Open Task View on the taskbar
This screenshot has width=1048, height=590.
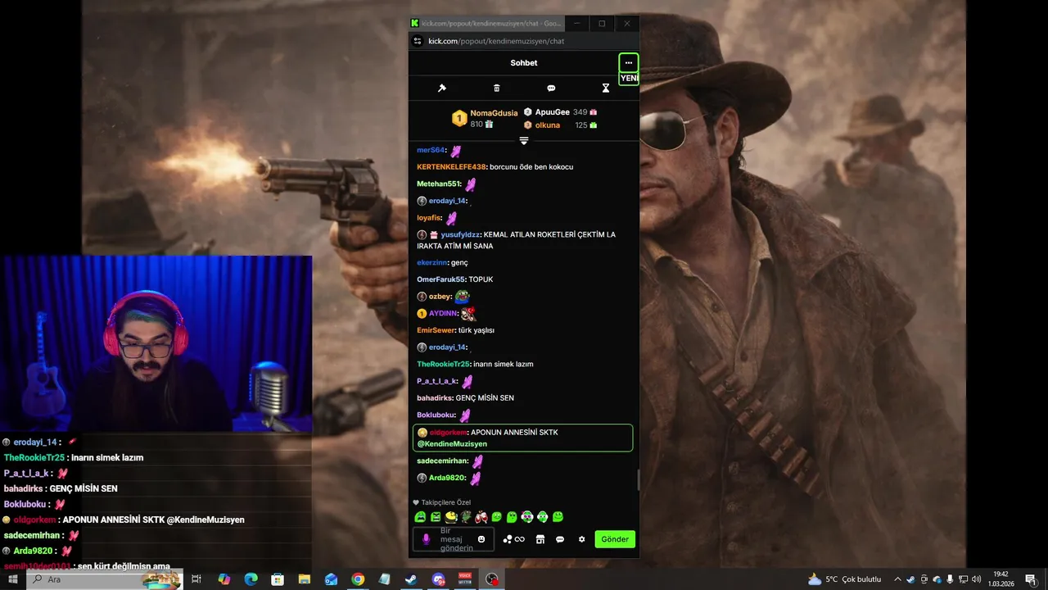coord(196,579)
